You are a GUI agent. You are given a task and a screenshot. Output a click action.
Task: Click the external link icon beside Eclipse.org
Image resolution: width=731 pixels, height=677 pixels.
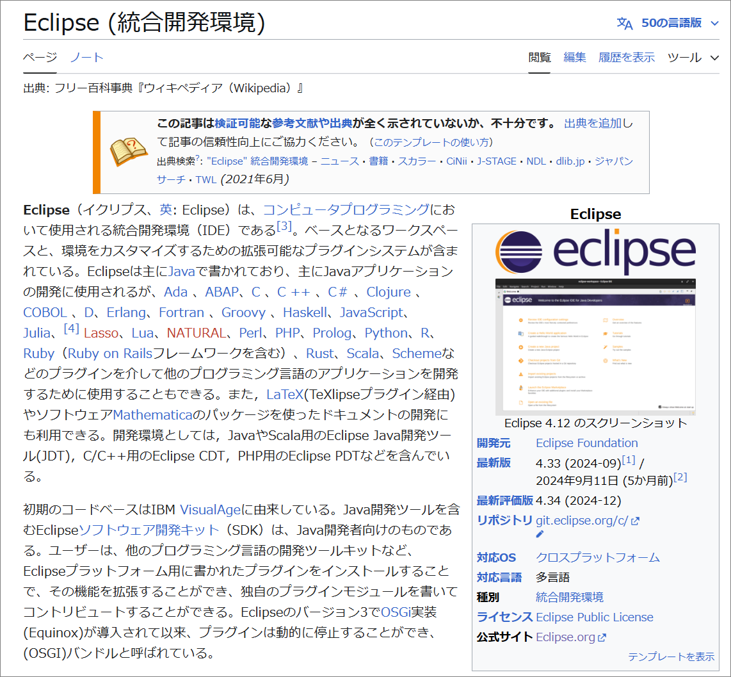(x=603, y=637)
